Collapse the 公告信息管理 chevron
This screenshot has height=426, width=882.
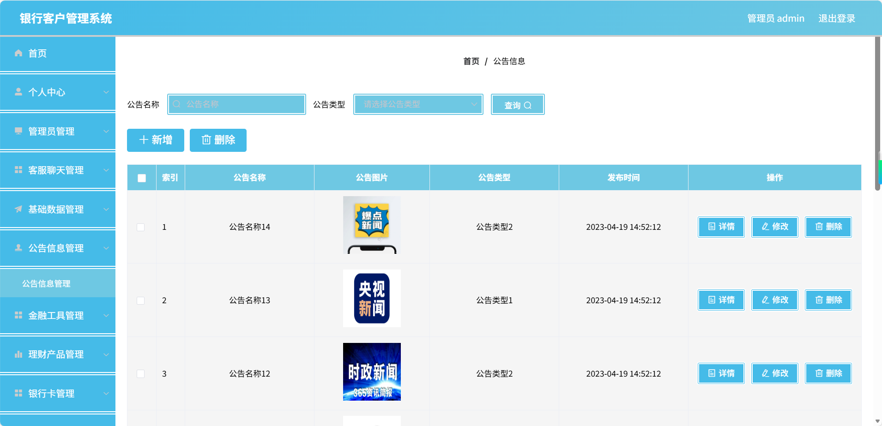pyautogui.click(x=106, y=248)
